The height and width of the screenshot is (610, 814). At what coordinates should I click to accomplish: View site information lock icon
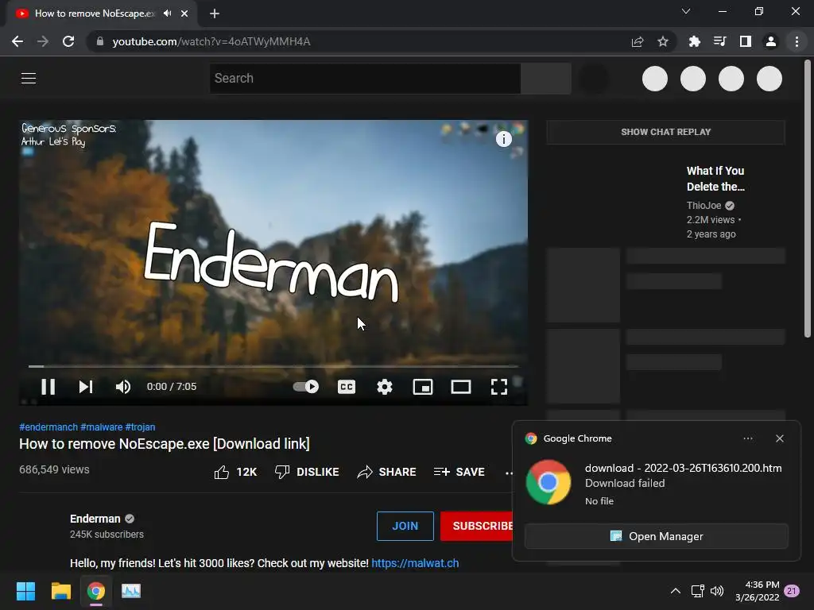(100, 41)
